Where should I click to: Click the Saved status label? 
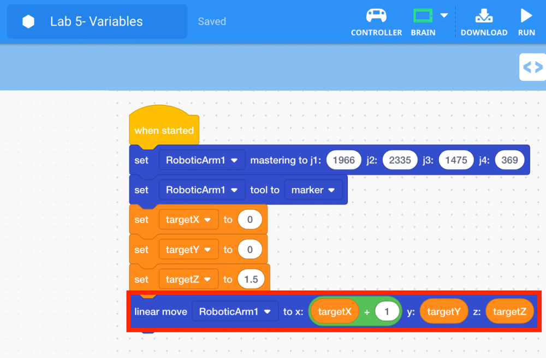(x=212, y=22)
